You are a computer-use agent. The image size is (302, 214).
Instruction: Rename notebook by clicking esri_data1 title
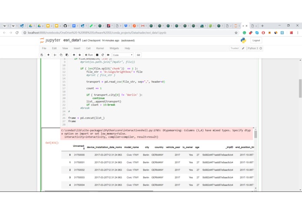72,40
